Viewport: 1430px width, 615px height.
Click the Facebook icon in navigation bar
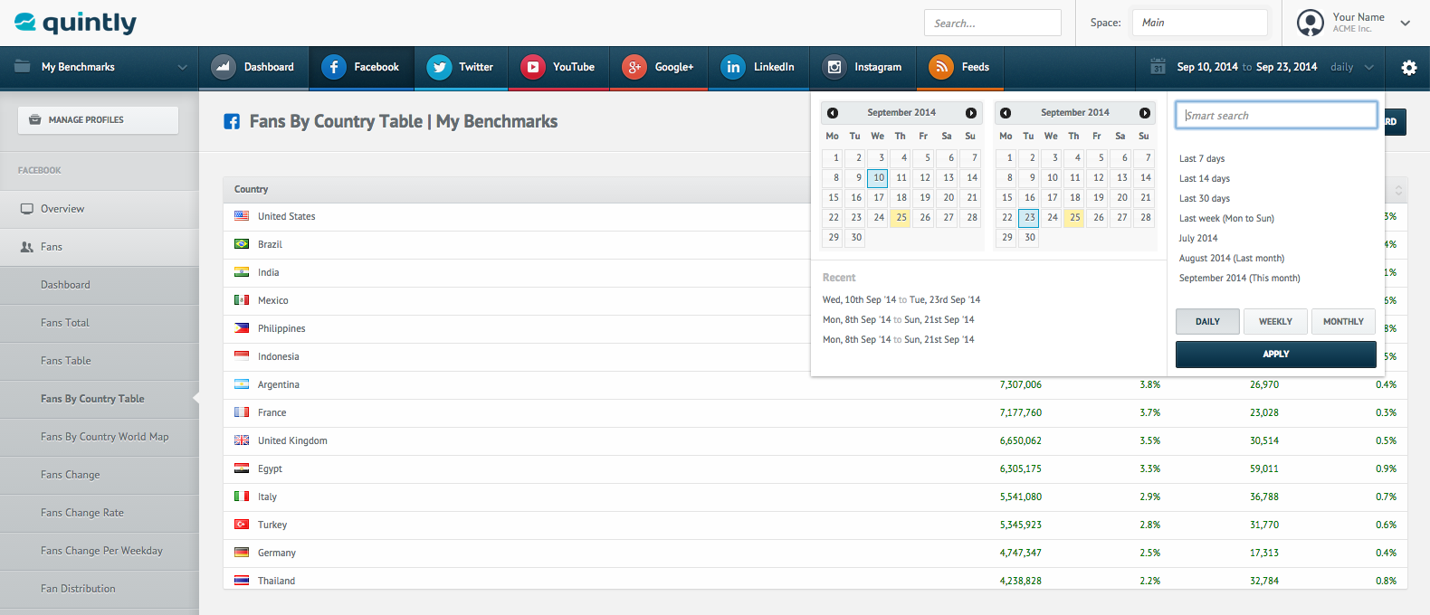tap(334, 67)
